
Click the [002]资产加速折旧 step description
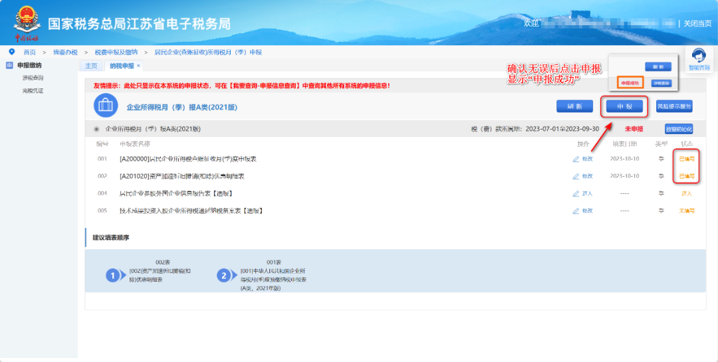pos(160,275)
